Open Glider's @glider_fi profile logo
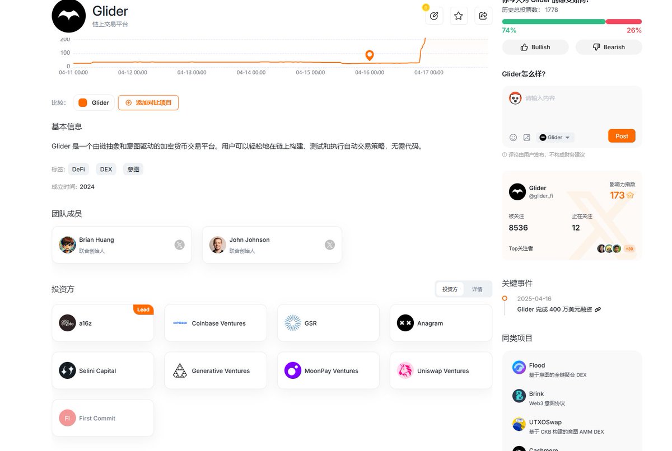 (x=517, y=192)
